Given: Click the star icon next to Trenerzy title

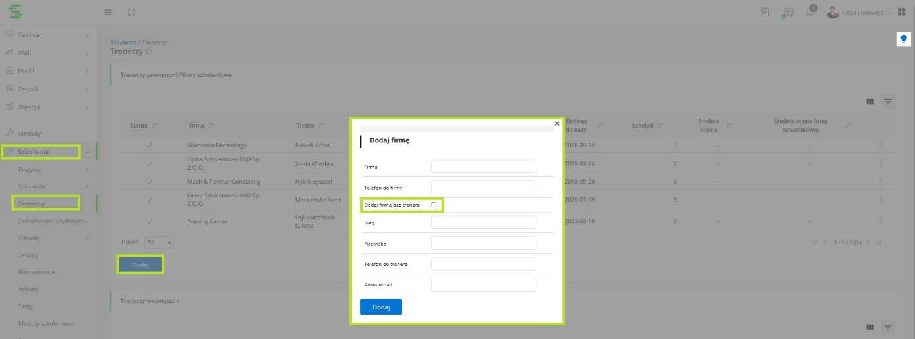Looking at the screenshot, I should (x=148, y=51).
